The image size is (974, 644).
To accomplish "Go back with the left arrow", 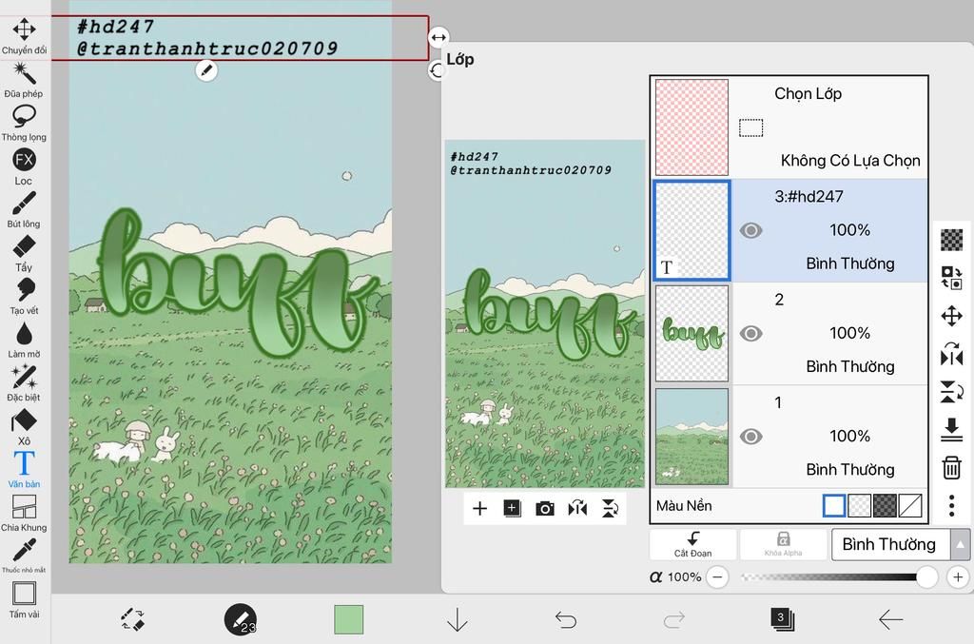I will point(890,619).
